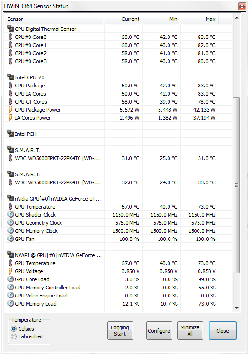
Task: Open the Configure dialog
Action: coord(159,331)
